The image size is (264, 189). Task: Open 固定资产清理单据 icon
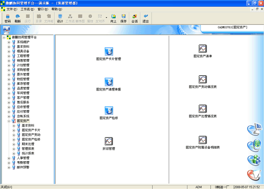coord(109,82)
